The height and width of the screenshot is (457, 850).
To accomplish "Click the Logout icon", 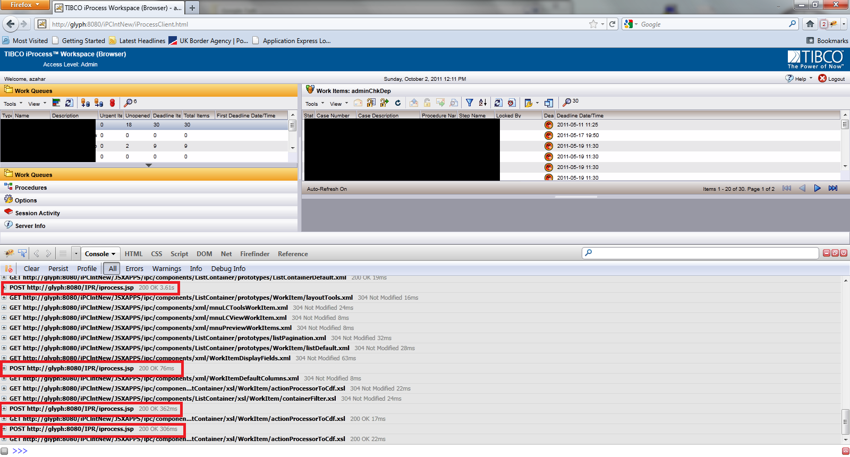I will 822,79.
